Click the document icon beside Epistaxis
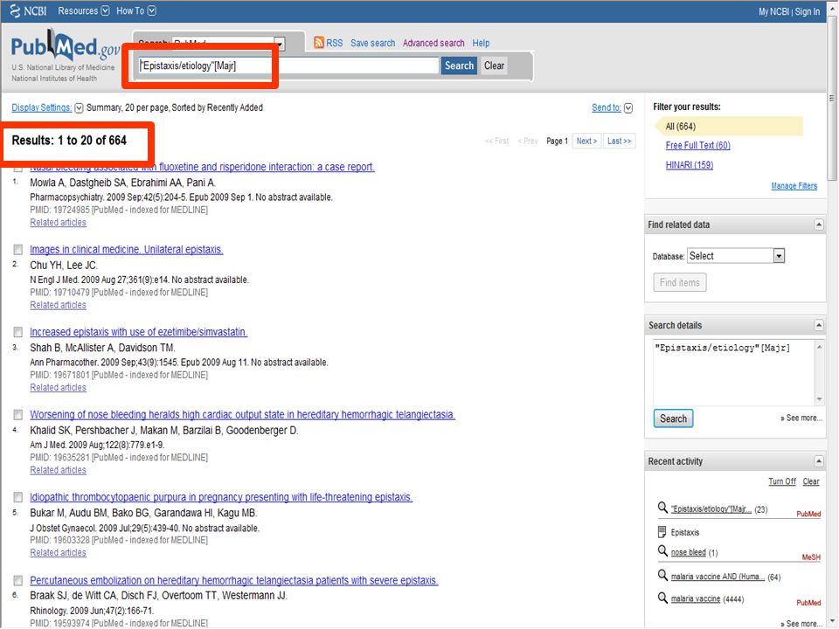Screen dimensions: 839x629 [662, 532]
